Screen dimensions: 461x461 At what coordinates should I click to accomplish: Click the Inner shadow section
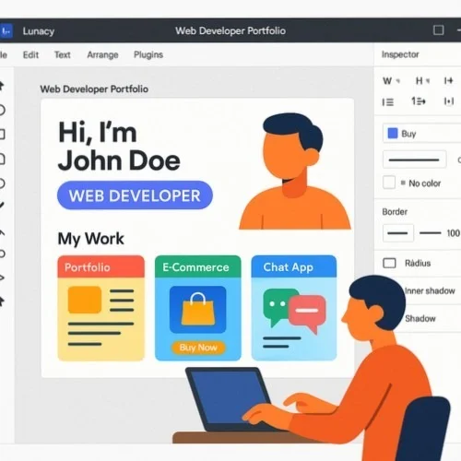pyautogui.click(x=430, y=290)
